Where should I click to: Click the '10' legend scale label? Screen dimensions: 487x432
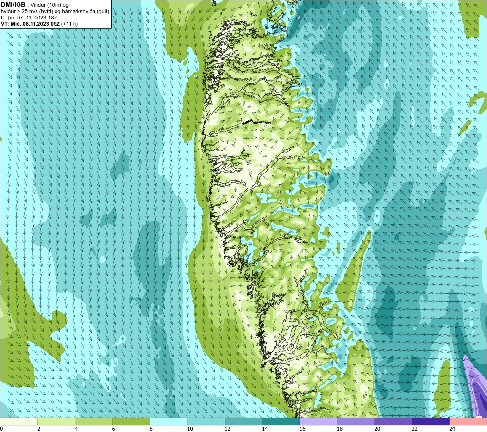(190, 429)
